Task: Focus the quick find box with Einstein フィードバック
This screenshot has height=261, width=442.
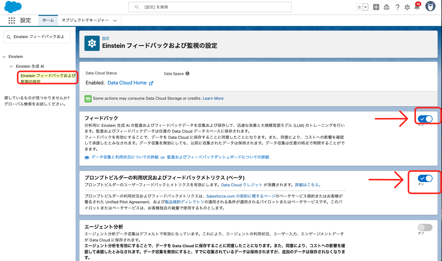Action: [37, 37]
